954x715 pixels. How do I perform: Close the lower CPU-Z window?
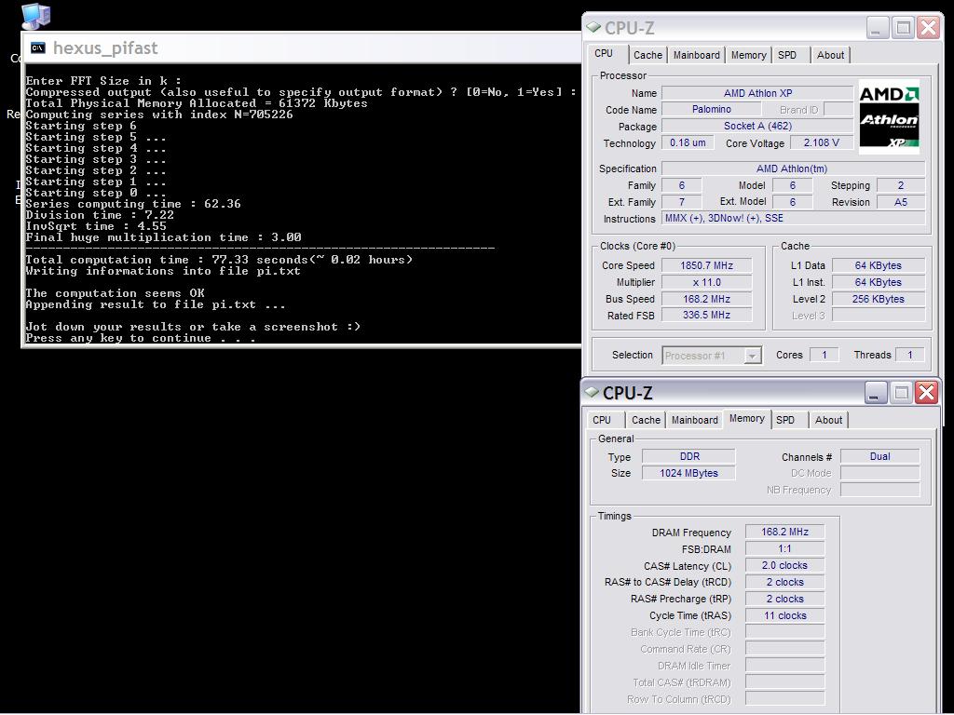point(927,394)
